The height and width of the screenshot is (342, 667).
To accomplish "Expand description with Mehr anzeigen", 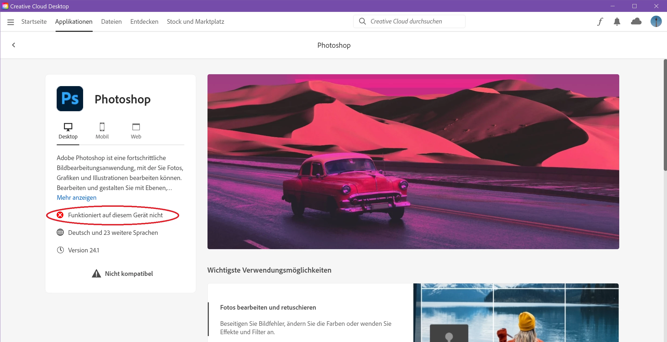I will 76,198.
